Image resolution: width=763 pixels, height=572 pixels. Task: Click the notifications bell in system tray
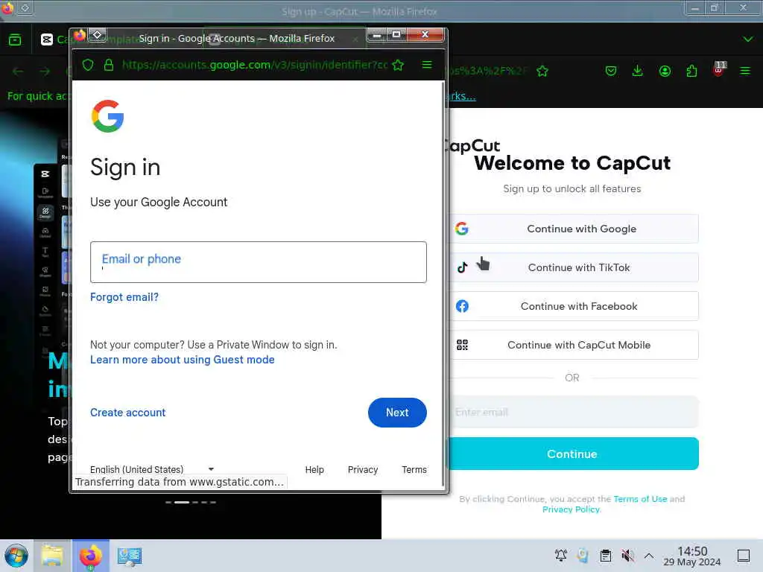tap(561, 555)
